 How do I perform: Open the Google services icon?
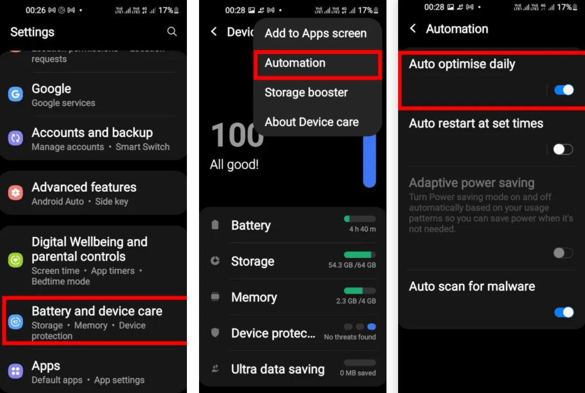click(x=15, y=95)
